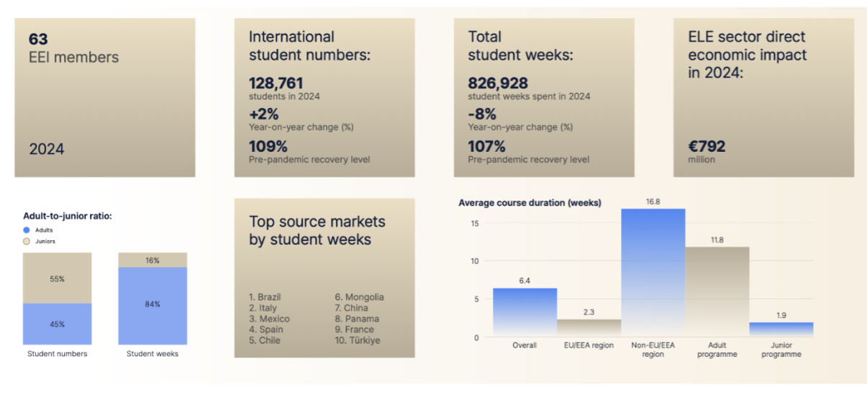
Task: Click the 84% adults segment in Student weeks
Action: pos(153,305)
